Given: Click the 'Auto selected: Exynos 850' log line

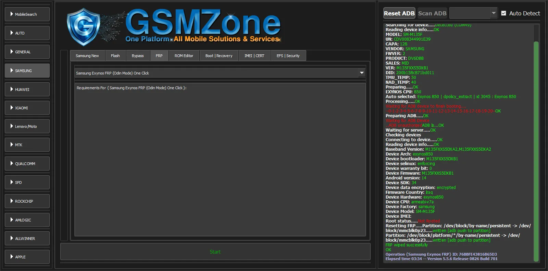Looking at the screenshot, I should [451, 97].
